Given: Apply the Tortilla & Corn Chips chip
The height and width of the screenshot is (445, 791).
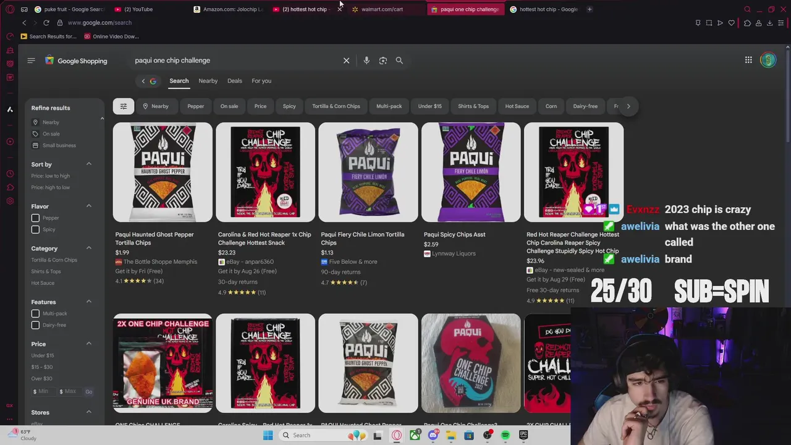Looking at the screenshot, I should (336, 106).
